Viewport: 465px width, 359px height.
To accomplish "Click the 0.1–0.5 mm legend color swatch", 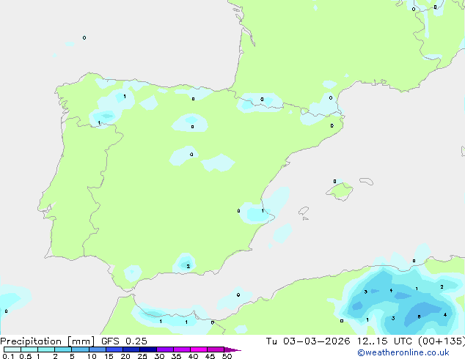I will (12, 349).
